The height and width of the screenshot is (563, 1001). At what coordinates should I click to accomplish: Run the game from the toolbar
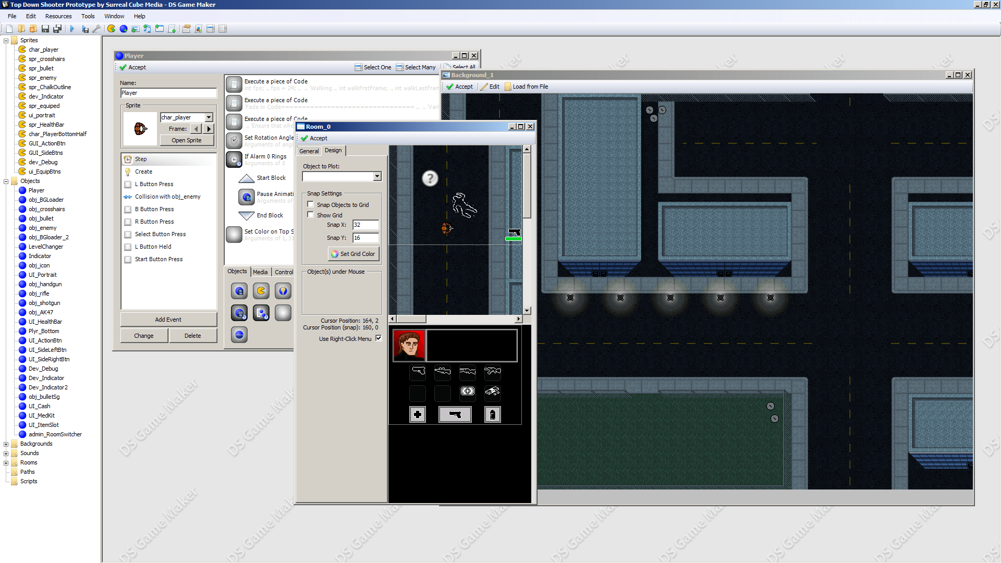click(72, 29)
